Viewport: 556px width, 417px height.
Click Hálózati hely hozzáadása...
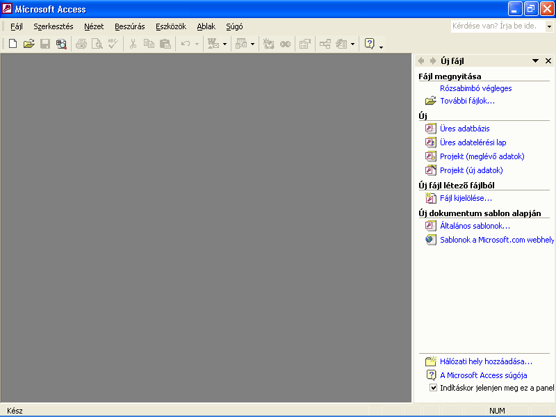[486, 361]
